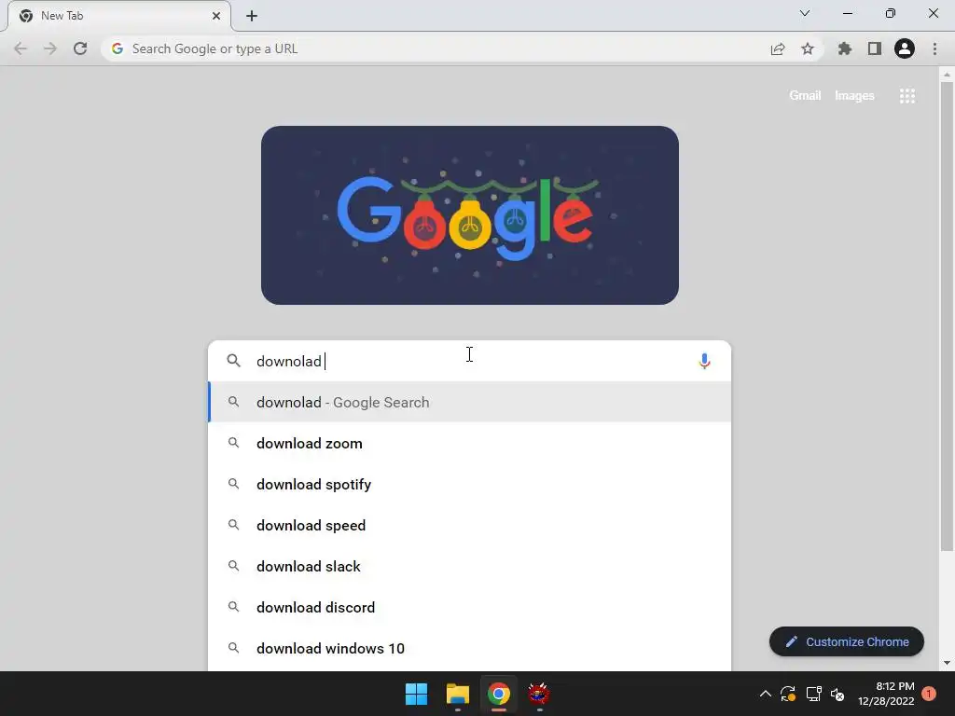Close the New Tab tab
The width and height of the screenshot is (955, 716).
click(216, 16)
